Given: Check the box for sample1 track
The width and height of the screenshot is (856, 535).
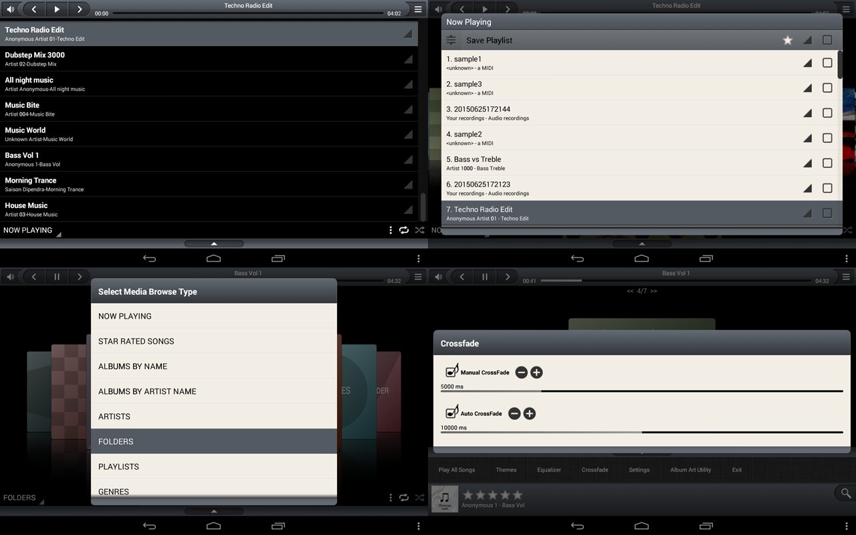Looking at the screenshot, I should (x=827, y=63).
